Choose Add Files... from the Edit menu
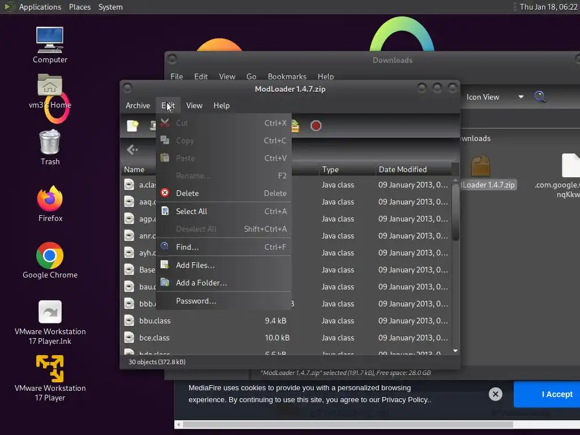The image size is (580, 435). [224, 265]
